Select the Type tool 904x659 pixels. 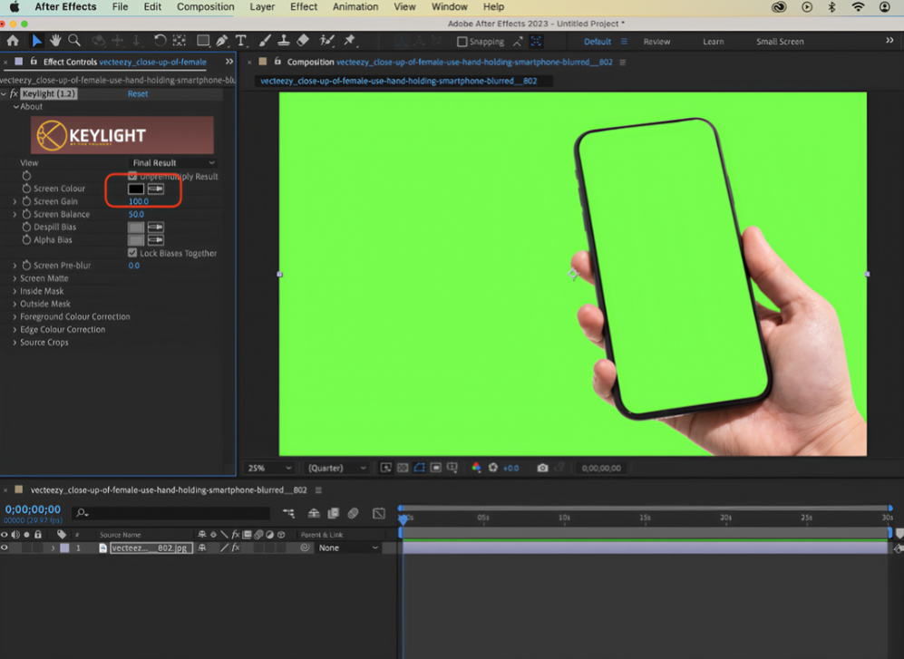pyautogui.click(x=241, y=40)
